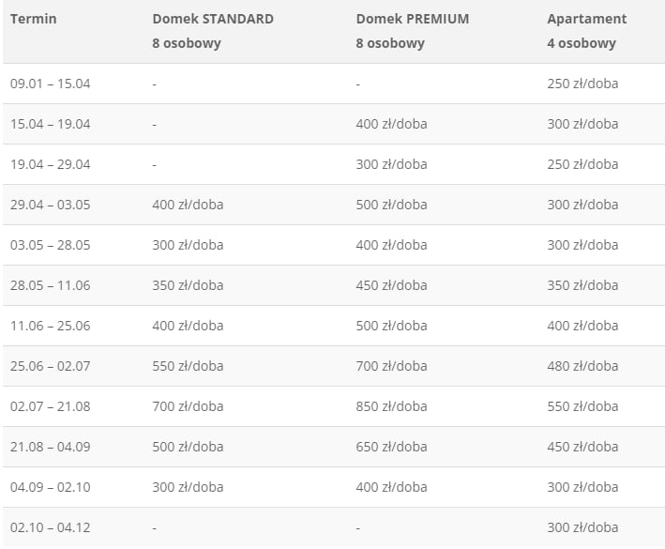The width and height of the screenshot is (665, 549).
Task: Click Premium price for 19.04 – 29.04
Action: (x=391, y=164)
